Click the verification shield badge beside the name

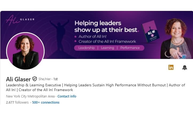(34, 79)
